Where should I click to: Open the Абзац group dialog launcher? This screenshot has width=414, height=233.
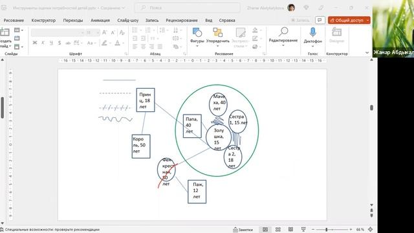pos(184,54)
